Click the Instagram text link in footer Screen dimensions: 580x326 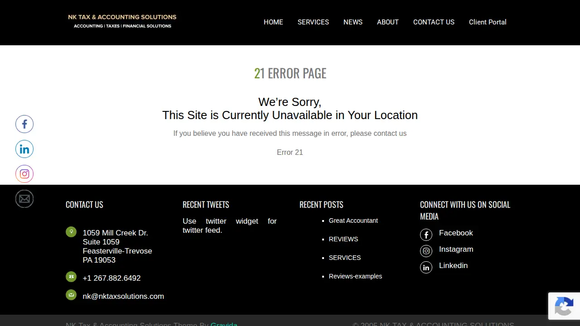tap(456, 249)
